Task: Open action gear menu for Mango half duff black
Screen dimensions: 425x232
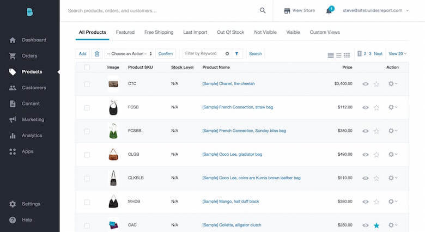Action: [x=392, y=202]
